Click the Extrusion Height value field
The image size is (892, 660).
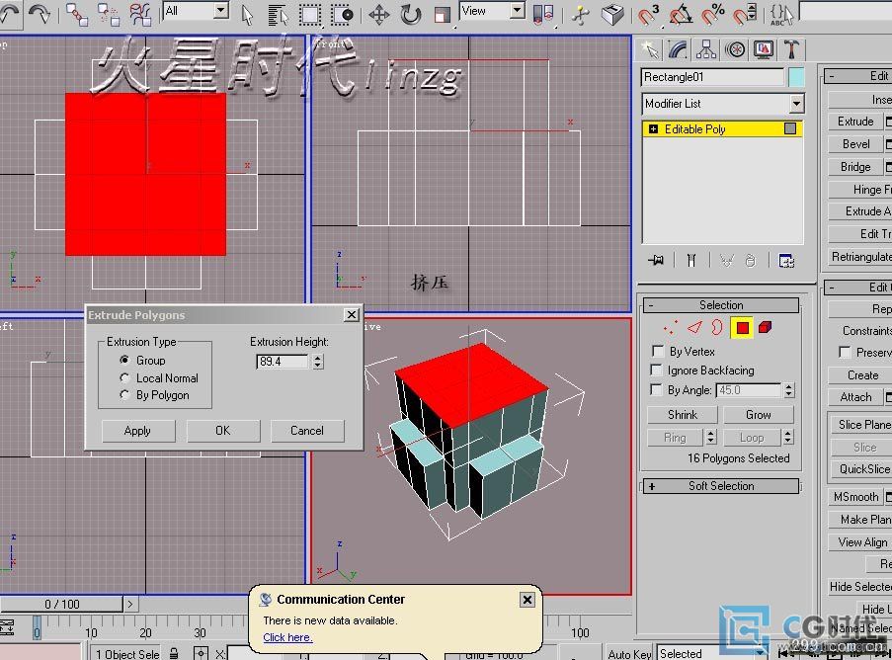coord(283,363)
